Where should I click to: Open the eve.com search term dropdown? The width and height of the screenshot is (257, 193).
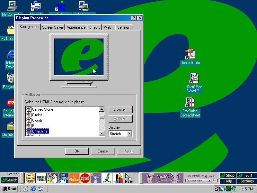click(x=209, y=180)
